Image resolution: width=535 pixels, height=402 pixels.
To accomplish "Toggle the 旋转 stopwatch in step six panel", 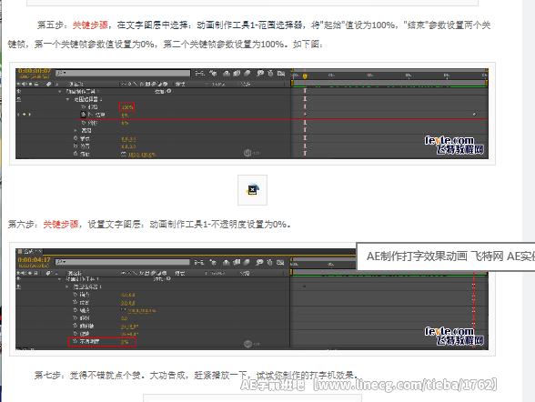I will [x=76, y=334].
